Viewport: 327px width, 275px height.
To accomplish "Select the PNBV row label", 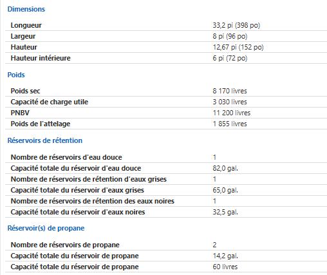I will coord(20,113).
